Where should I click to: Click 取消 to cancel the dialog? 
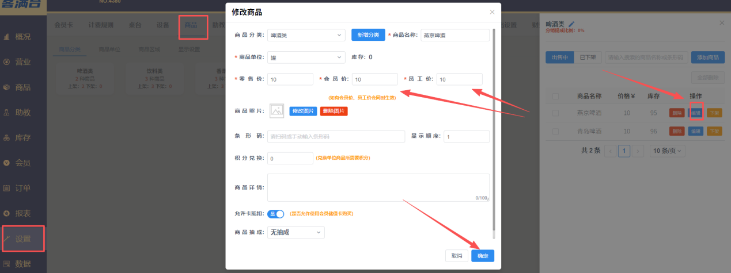(x=456, y=256)
